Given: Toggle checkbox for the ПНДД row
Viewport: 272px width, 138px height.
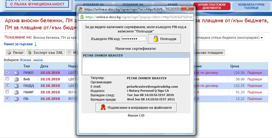Looking at the screenshot, I should click(x=7, y=85).
